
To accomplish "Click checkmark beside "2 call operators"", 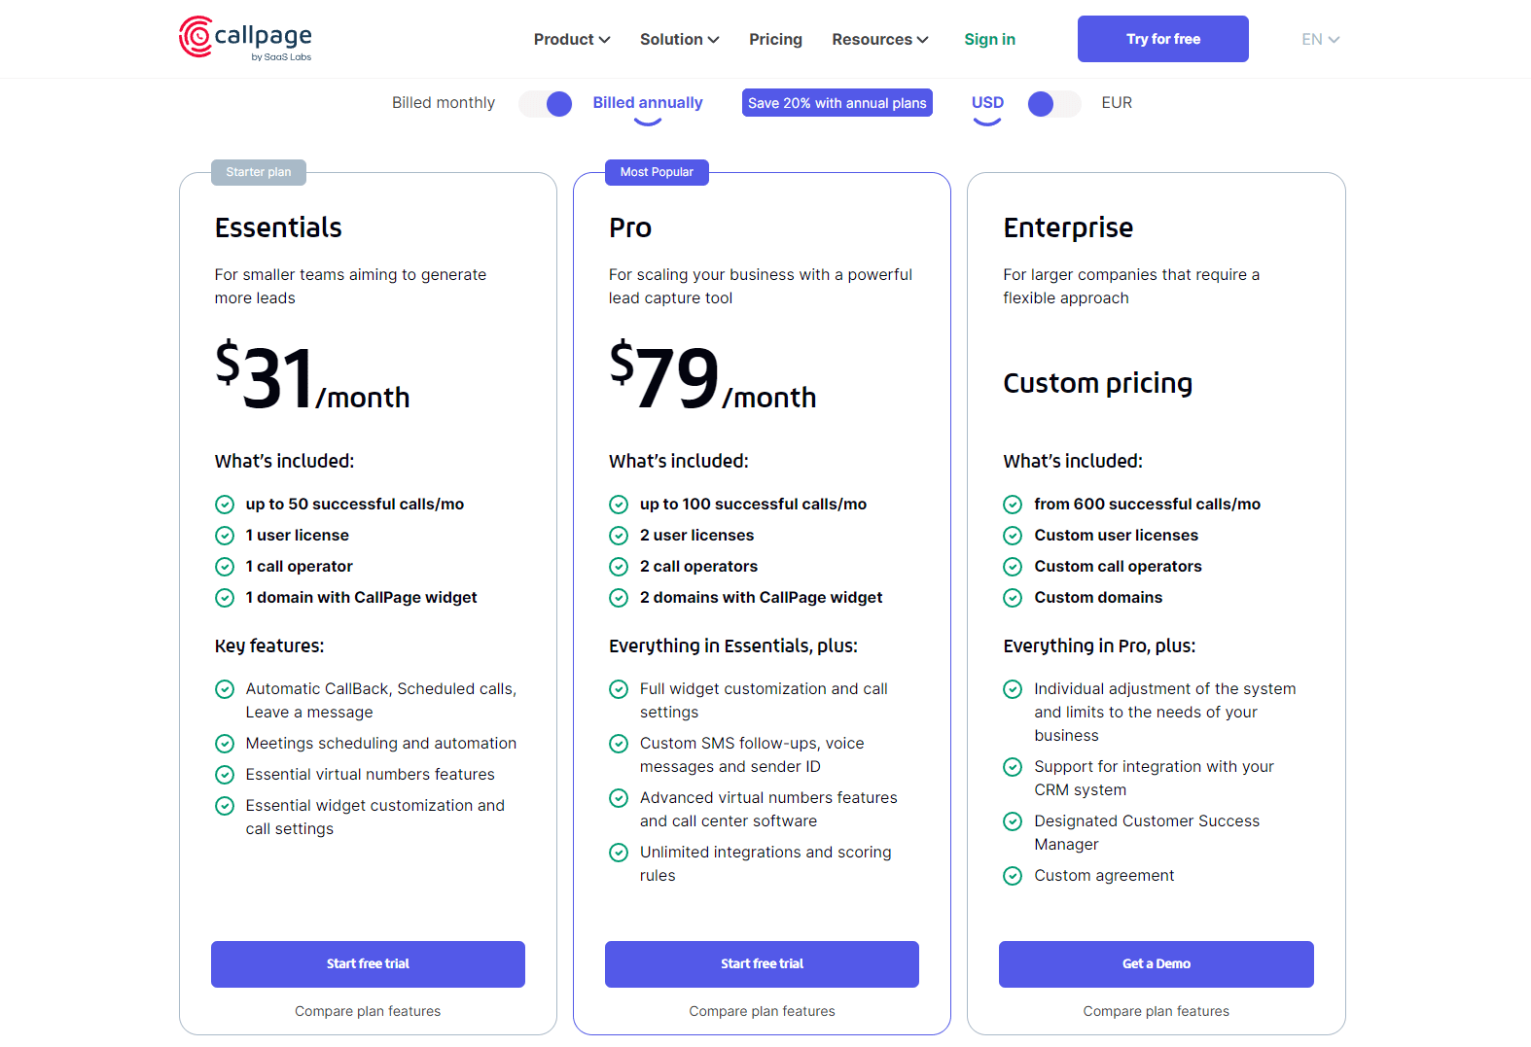I will [620, 567].
